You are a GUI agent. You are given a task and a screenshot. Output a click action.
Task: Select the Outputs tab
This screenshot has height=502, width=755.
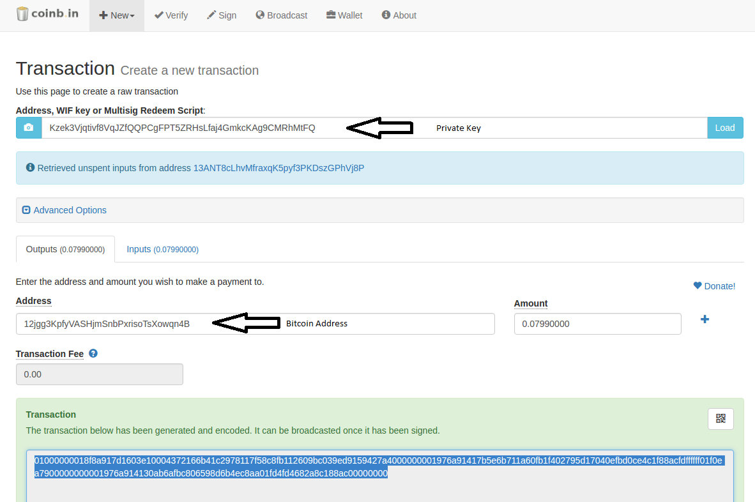coord(65,249)
